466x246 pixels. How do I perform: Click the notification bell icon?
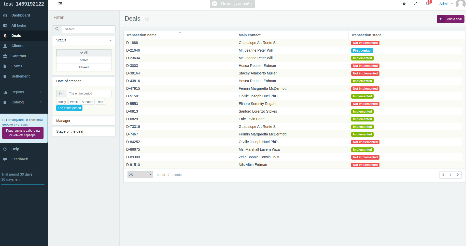coord(427,4)
